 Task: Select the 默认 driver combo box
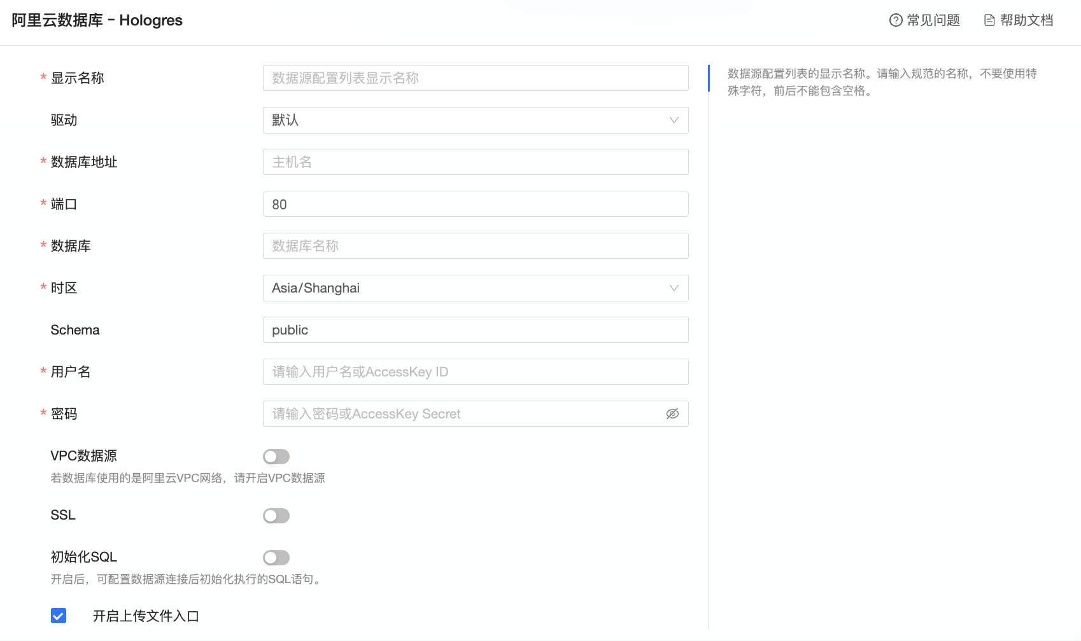tap(476, 120)
